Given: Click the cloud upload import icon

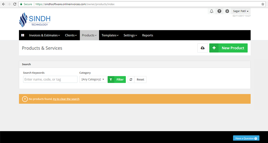Looking at the screenshot, I should 203,48.
